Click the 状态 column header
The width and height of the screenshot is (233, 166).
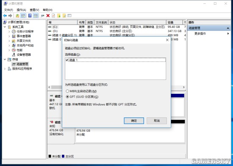(137, 22)
